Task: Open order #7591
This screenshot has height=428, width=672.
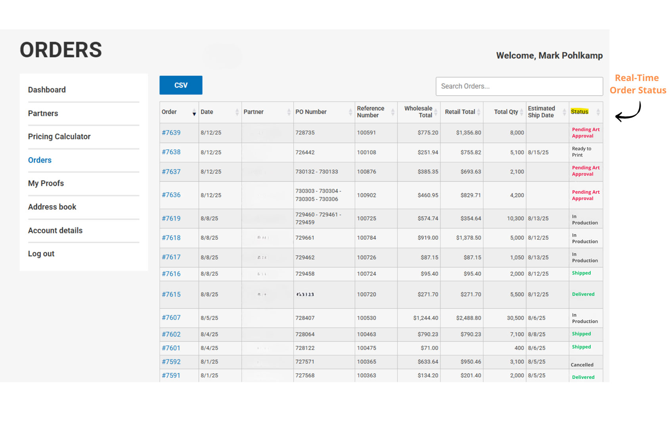Action: pos(171,375)
